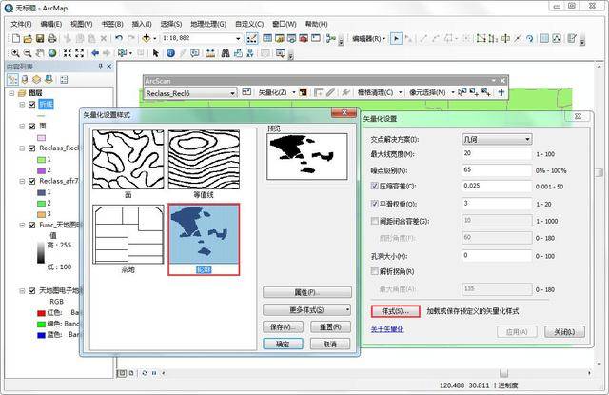Switch to List By Source view
The height and width of the screenshot is (395, 609).
click(25, 80)
